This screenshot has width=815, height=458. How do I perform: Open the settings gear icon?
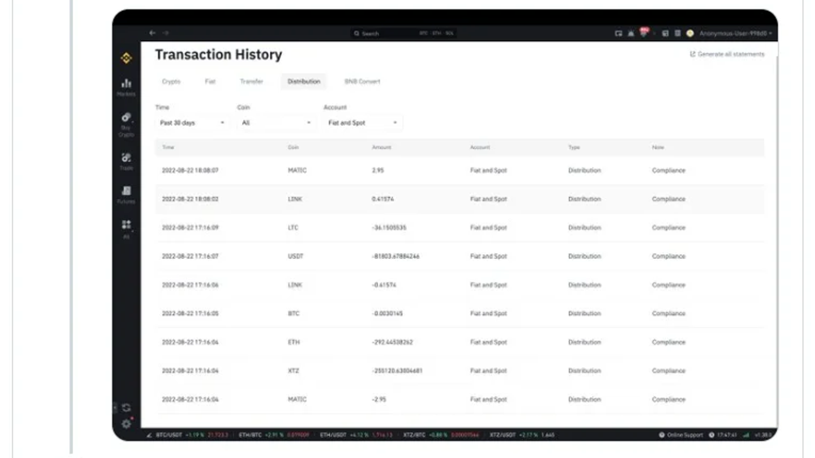coord(126,423)
